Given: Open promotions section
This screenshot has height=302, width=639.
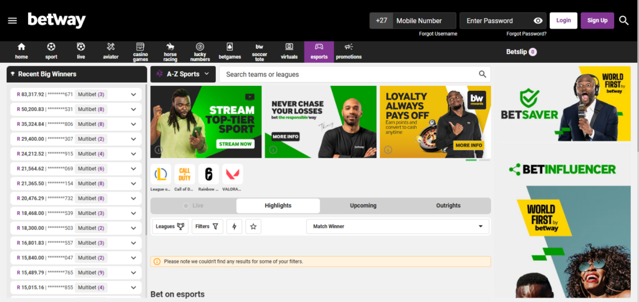Looking at the screenshot, I should tap(349, 52).
